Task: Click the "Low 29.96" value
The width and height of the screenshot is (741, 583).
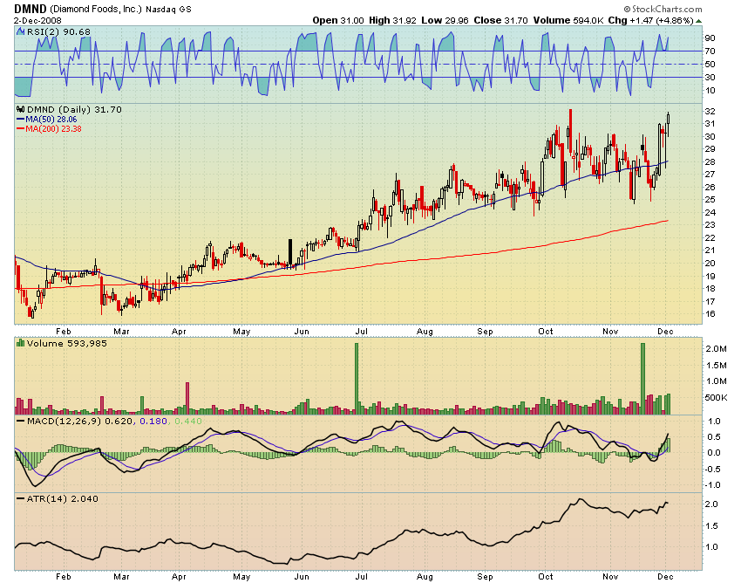Action: [x=445, y=20]
